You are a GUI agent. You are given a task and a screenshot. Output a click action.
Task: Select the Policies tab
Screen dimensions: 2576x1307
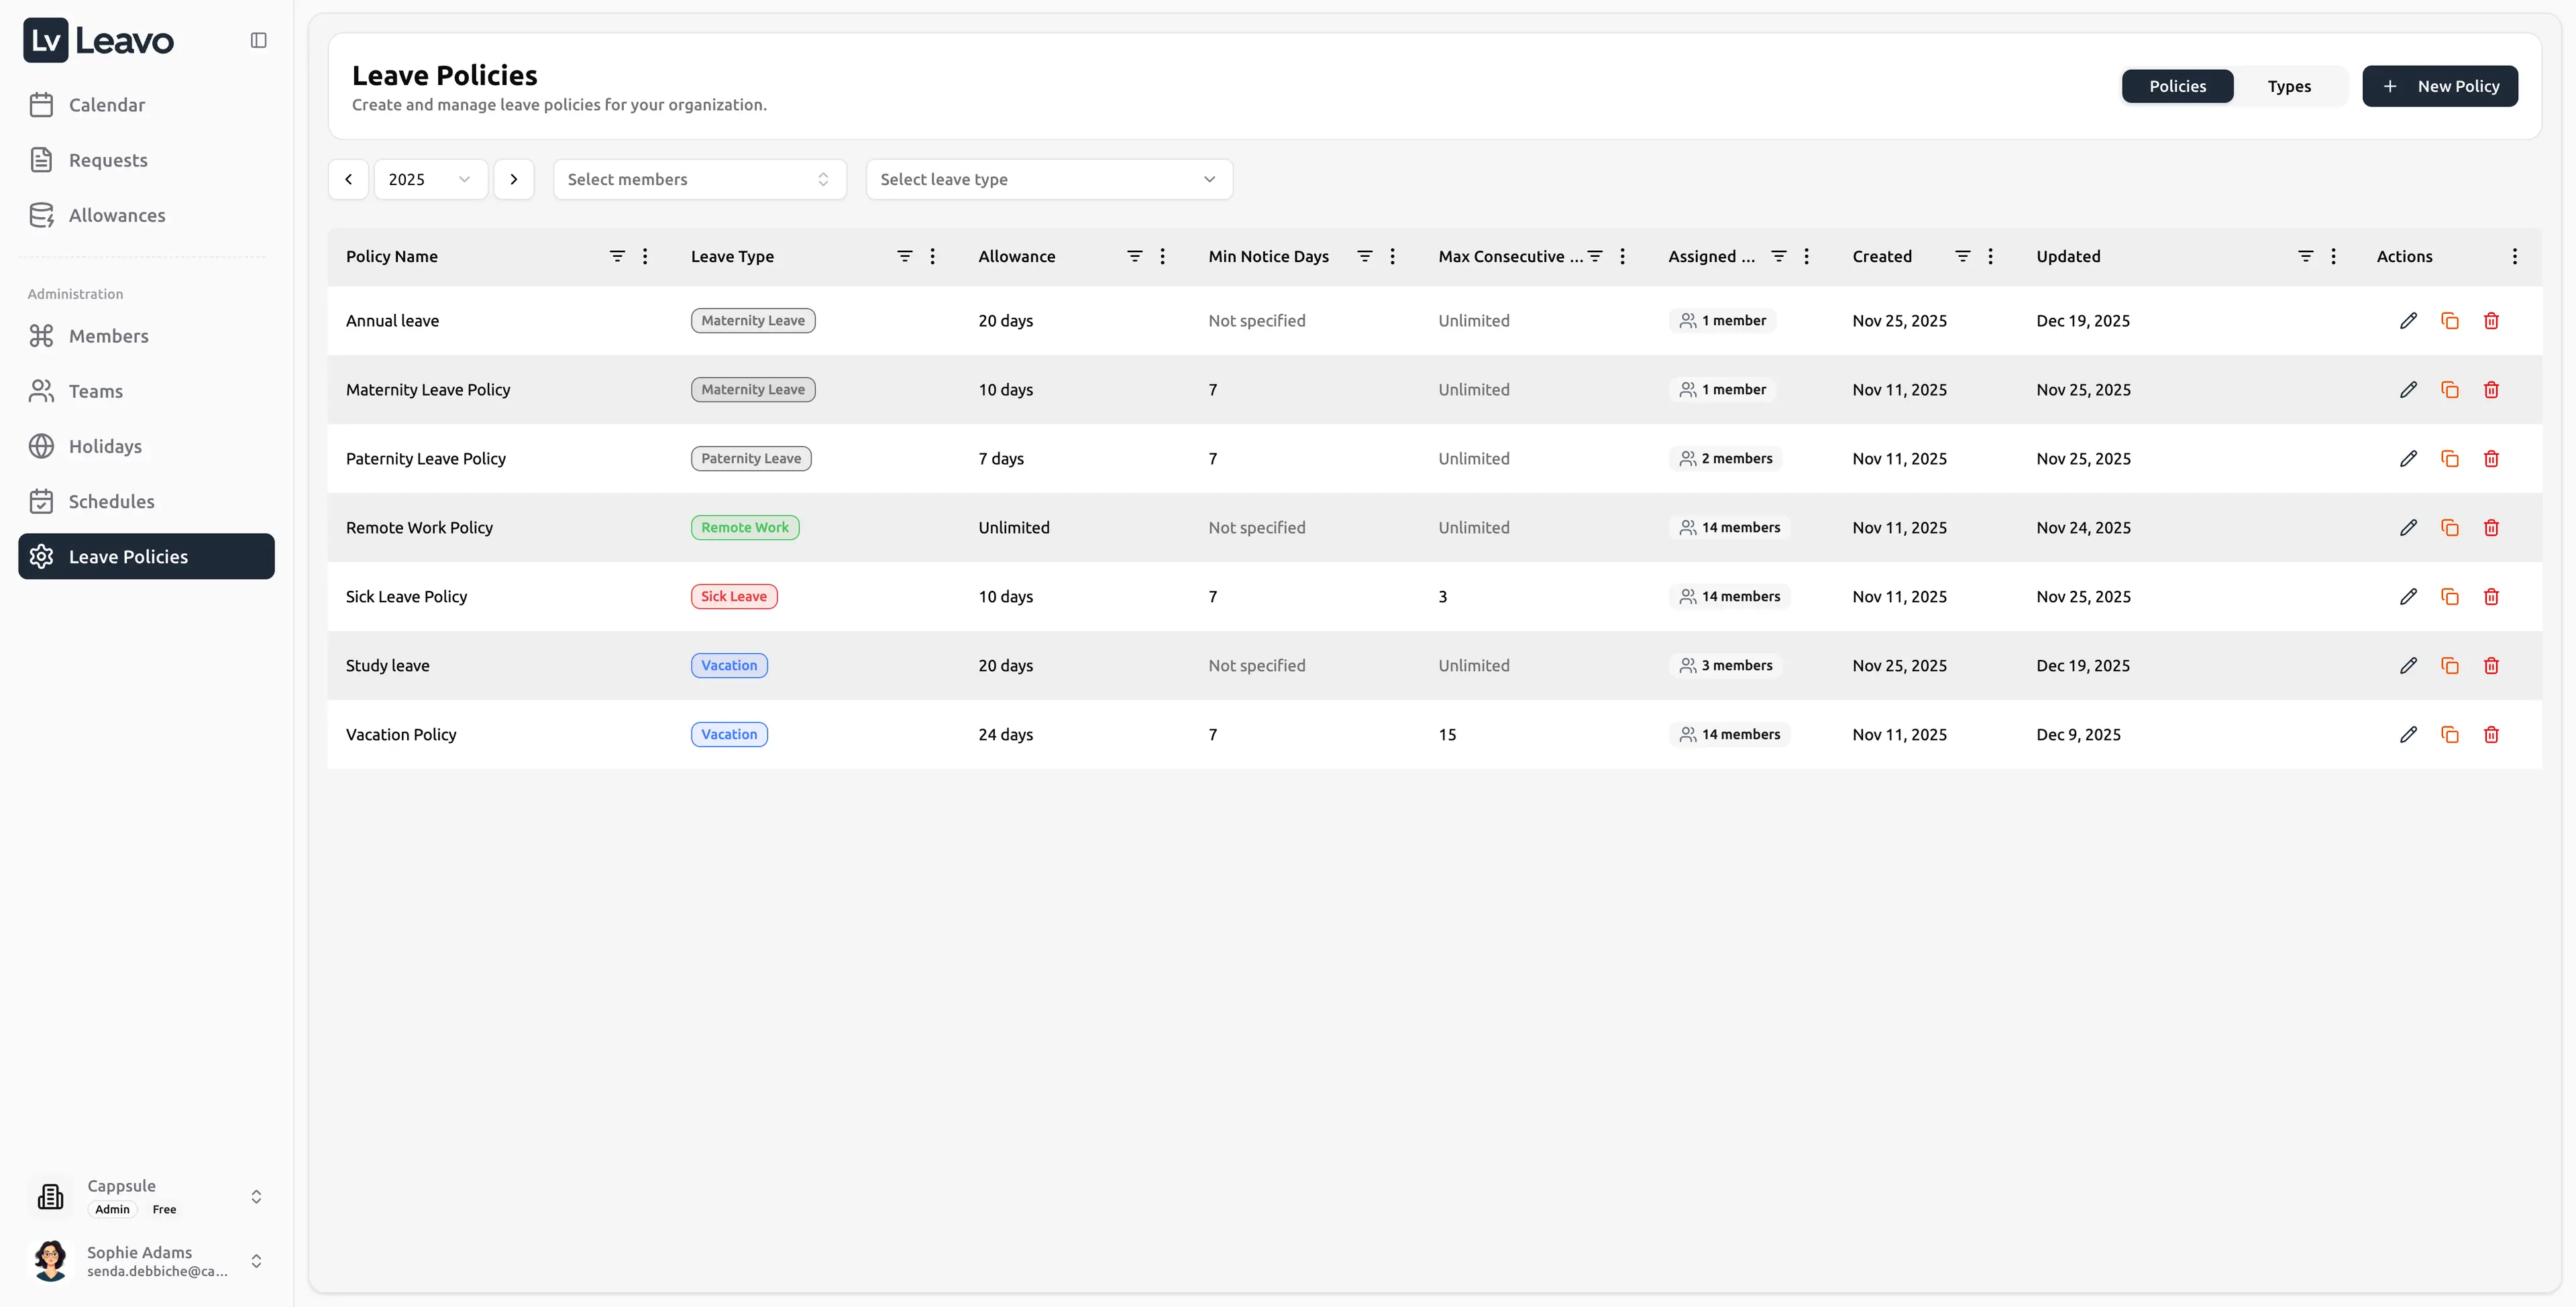(2178, 86)
